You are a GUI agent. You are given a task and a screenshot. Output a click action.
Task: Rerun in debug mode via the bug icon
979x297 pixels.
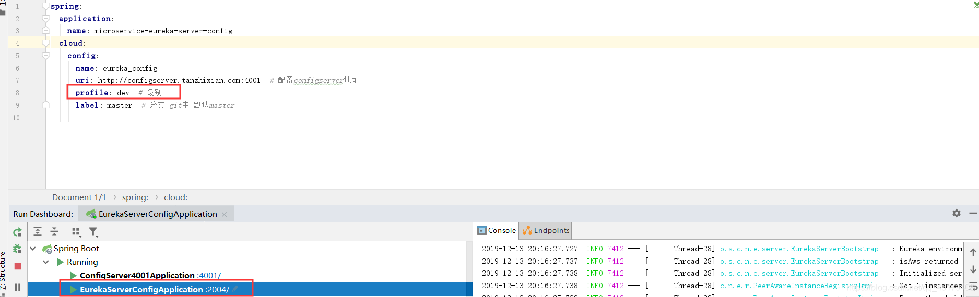[17, 249]
